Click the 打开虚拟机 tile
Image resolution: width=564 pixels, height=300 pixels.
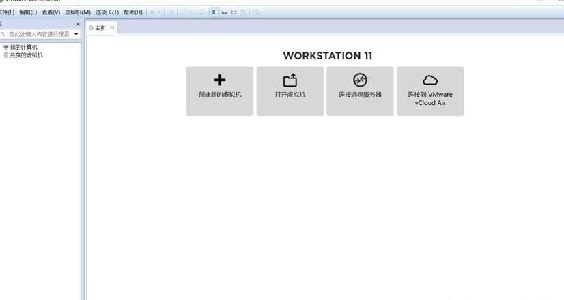tap(290, 91)
